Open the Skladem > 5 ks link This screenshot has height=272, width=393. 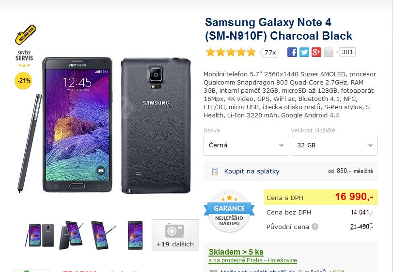tap(236, 252)
